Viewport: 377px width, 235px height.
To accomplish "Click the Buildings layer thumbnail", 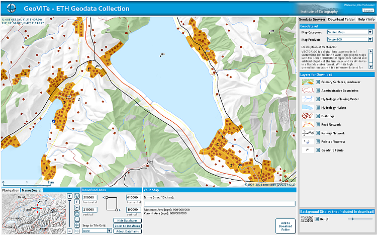I will [x=308, y=116].
